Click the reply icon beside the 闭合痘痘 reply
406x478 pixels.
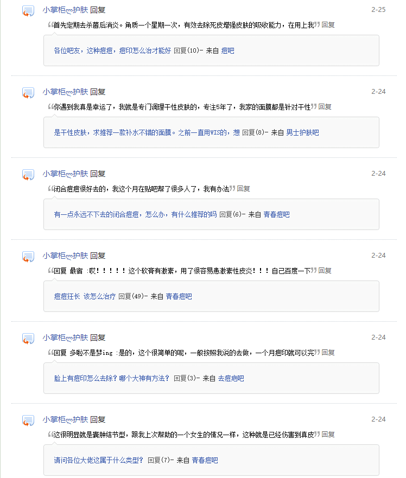(x=28, y=175)
